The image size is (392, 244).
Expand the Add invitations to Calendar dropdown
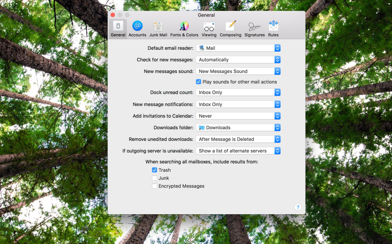(x=238, y=116)
